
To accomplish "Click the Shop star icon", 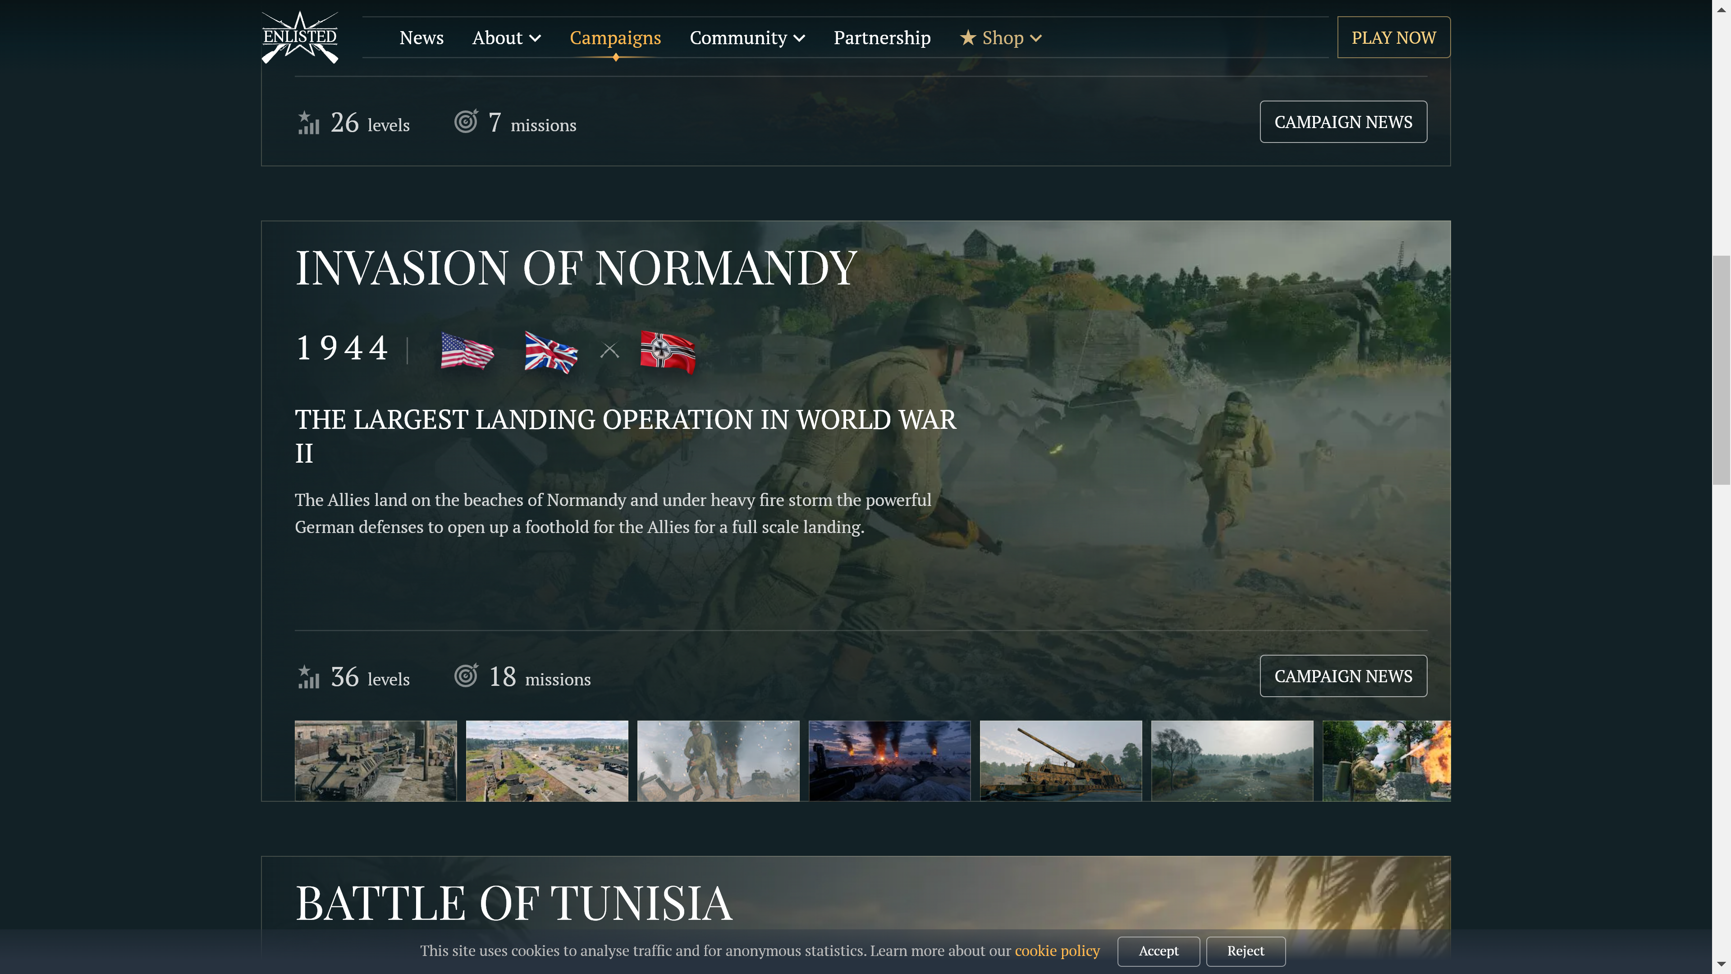I will coord(967,37).
